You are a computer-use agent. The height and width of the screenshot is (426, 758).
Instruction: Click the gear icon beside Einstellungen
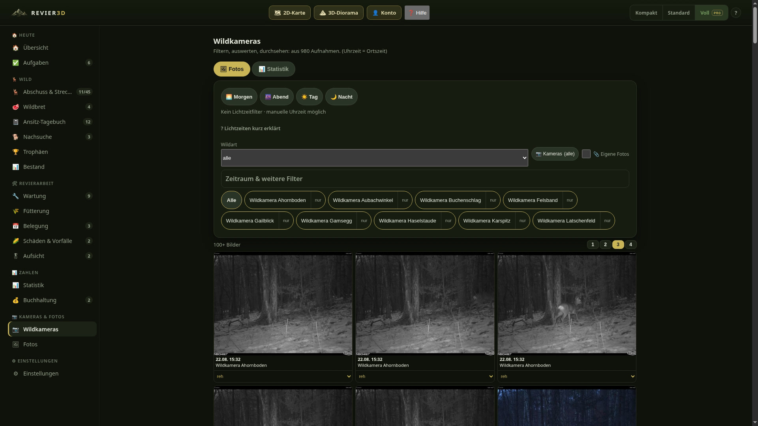tap(15, 374)
